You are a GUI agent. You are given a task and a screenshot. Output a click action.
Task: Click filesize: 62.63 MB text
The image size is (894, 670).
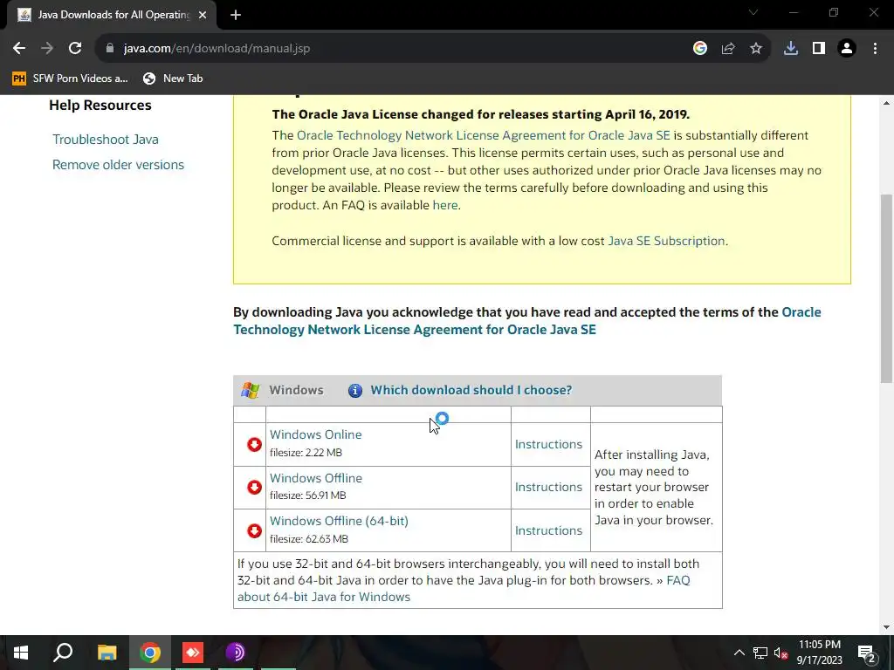point(308,539)
